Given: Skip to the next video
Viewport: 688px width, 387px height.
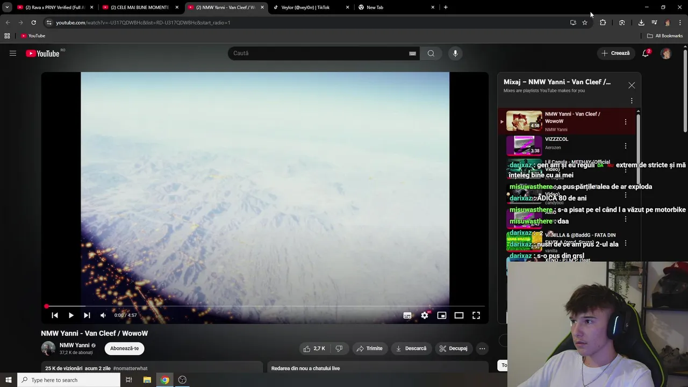Looking at the screenshot, I should point(87,316).
